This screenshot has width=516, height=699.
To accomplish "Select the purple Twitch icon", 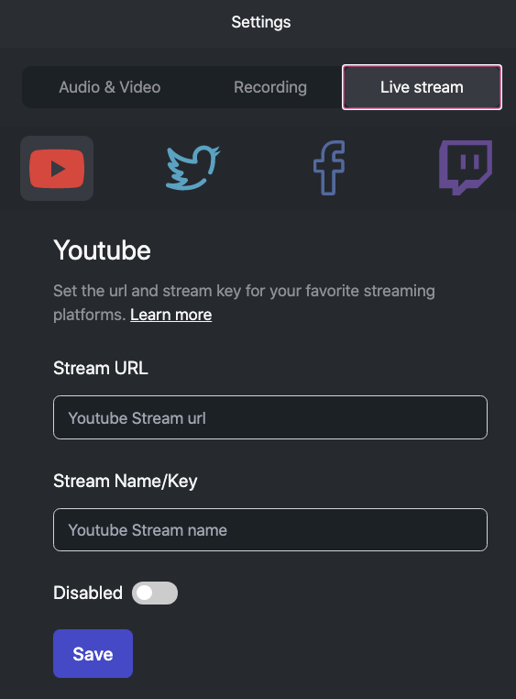I will click(466, 168).
